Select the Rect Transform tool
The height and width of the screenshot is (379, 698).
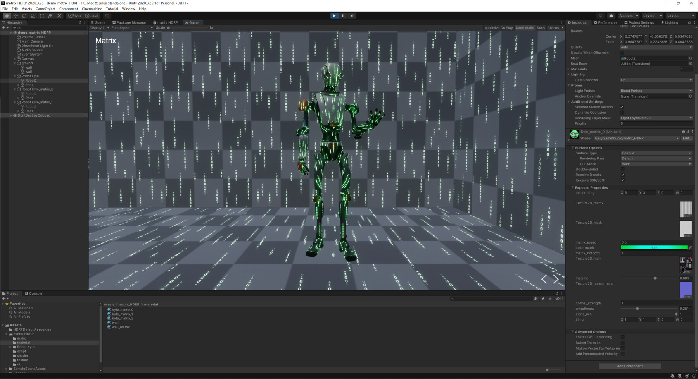[x=41, y=15]
